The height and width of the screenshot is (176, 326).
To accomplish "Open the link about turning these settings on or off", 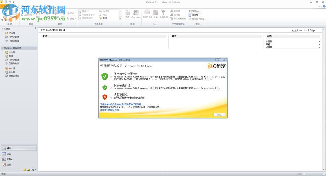I will pos(121,104).
